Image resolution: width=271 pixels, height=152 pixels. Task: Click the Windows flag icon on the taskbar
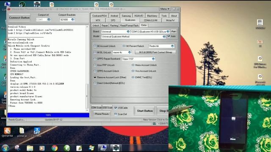(91, 148)
